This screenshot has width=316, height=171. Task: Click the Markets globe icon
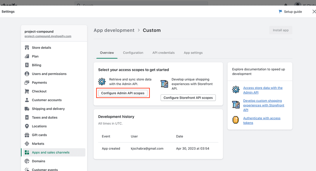coord(27,144)
